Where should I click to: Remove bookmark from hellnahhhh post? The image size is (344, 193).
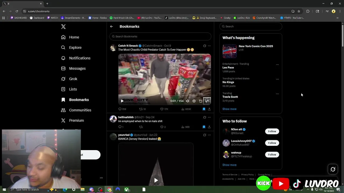[204, 127]
